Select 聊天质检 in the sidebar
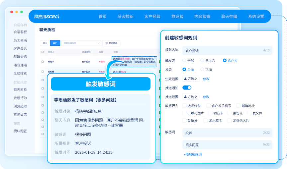 20,89
